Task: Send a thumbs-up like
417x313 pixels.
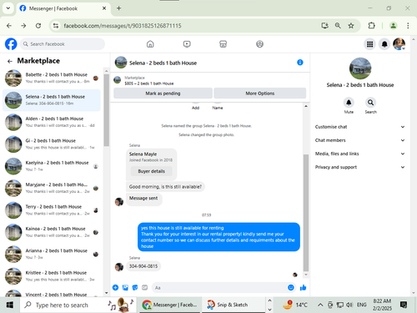Action: click(303, 287)
